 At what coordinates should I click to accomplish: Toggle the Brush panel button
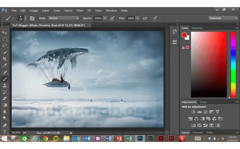[x=32, y=18]
